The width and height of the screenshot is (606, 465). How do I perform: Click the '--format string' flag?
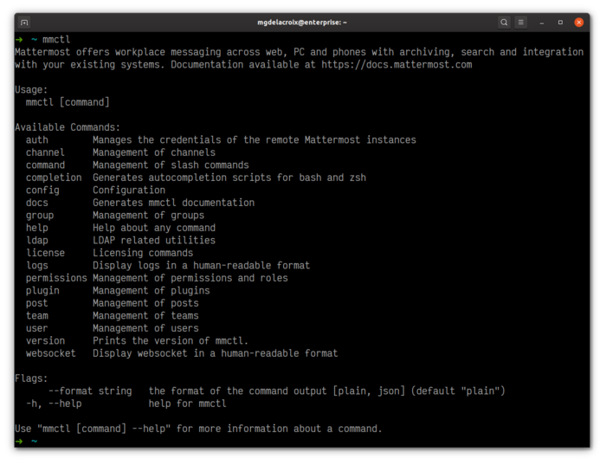pos(90,391)
